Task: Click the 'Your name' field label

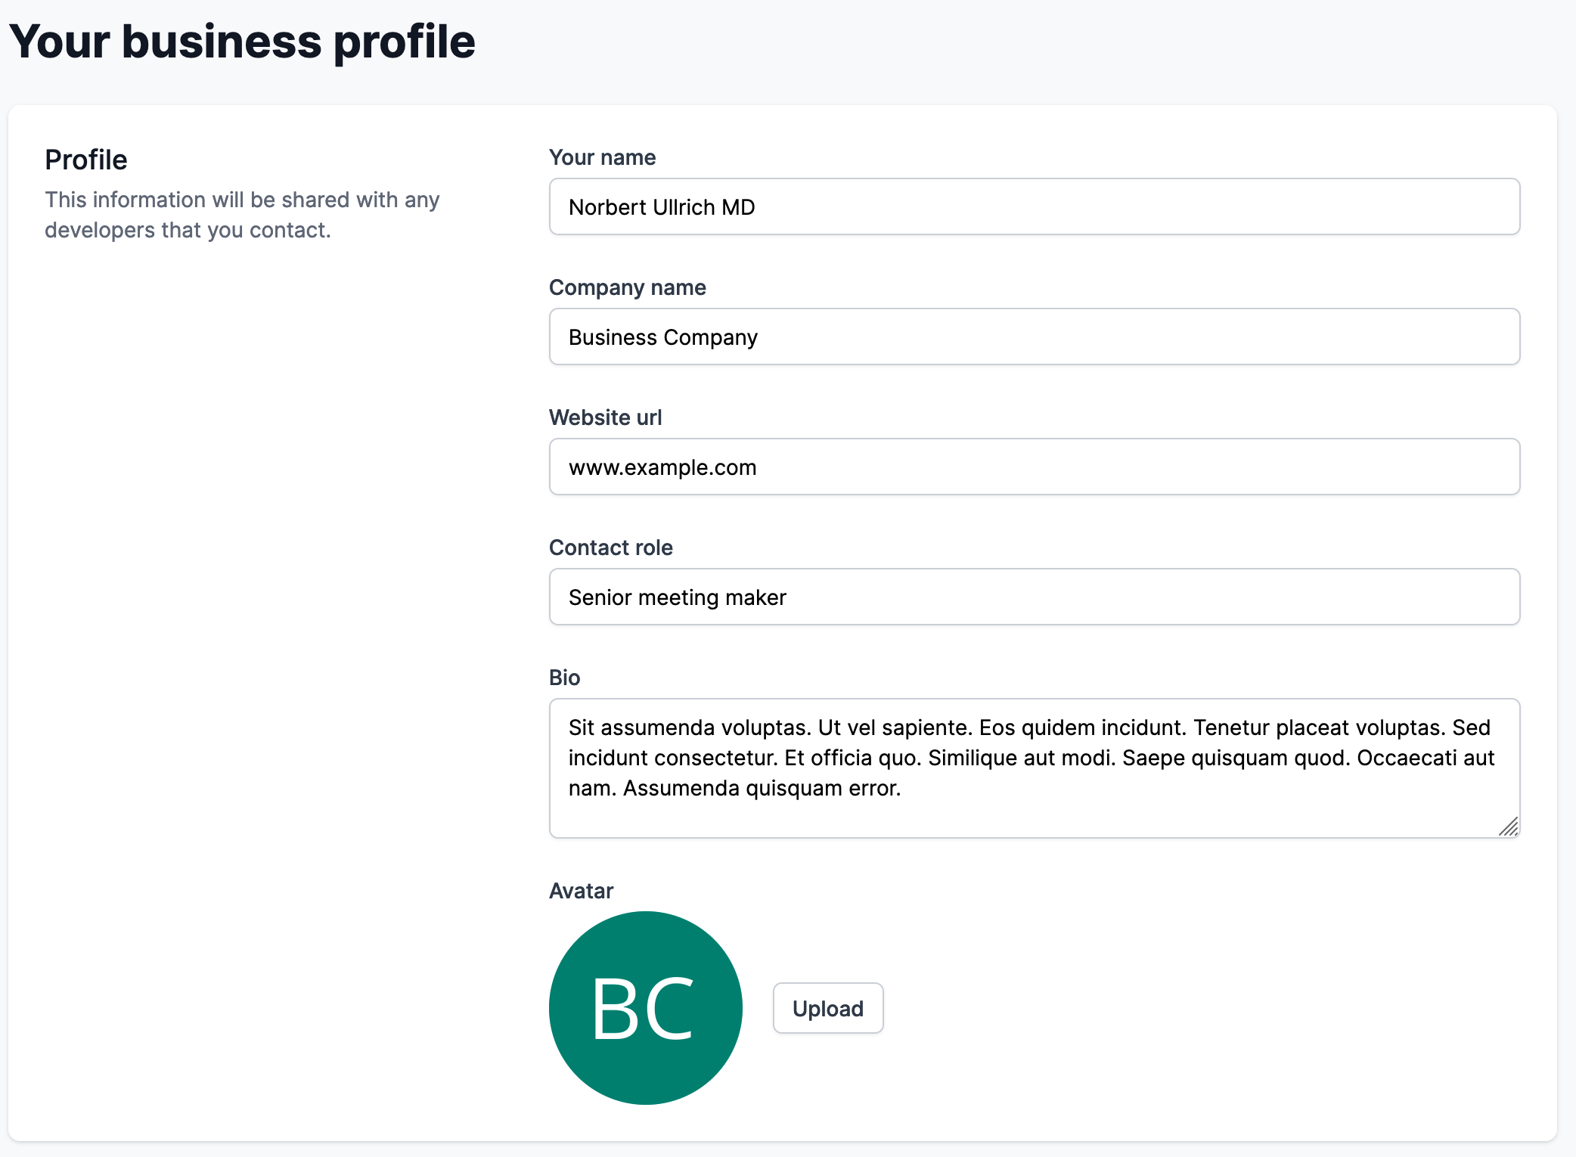Action: tap(602, 157)
